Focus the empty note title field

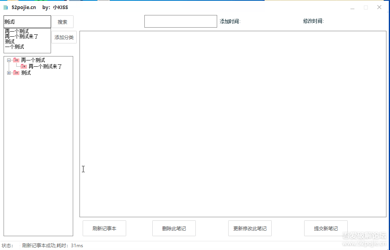tap(181, 21)
